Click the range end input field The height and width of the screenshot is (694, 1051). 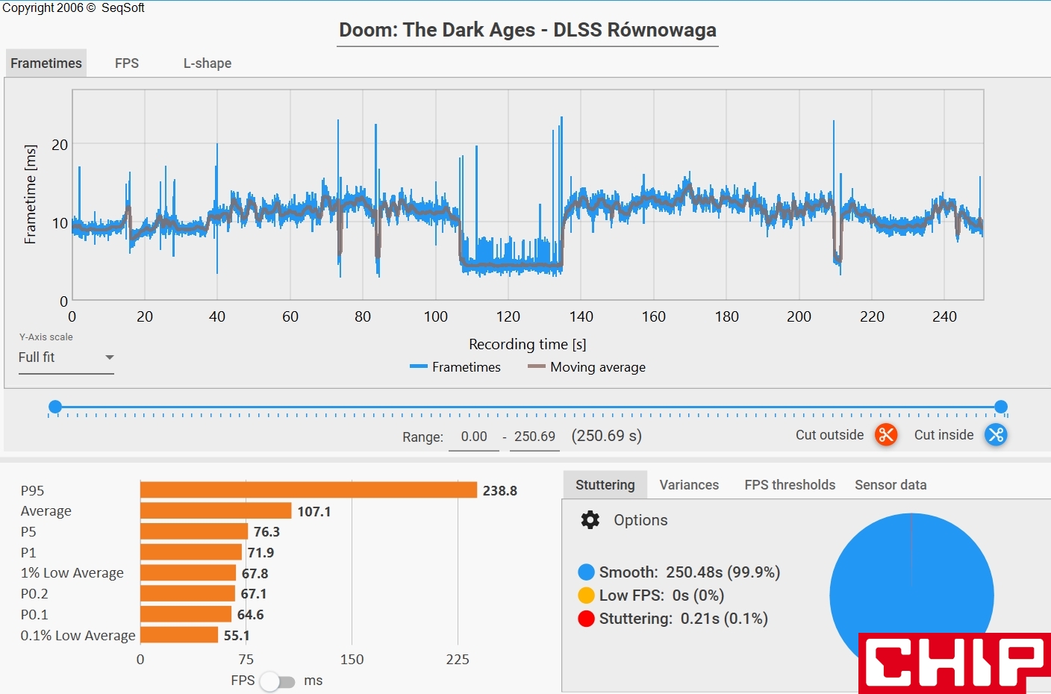coord(534,437)
